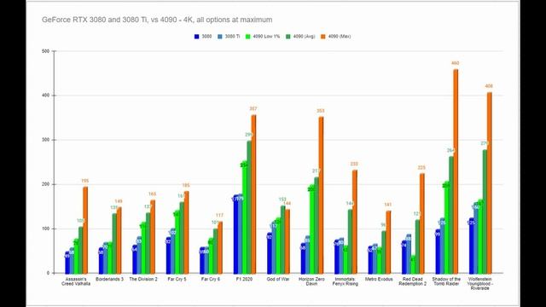Click the dark green 4090 Avg bar for Immortals Fenyx Rising
This screenshot has width=546, height=307.
(350, 241)
